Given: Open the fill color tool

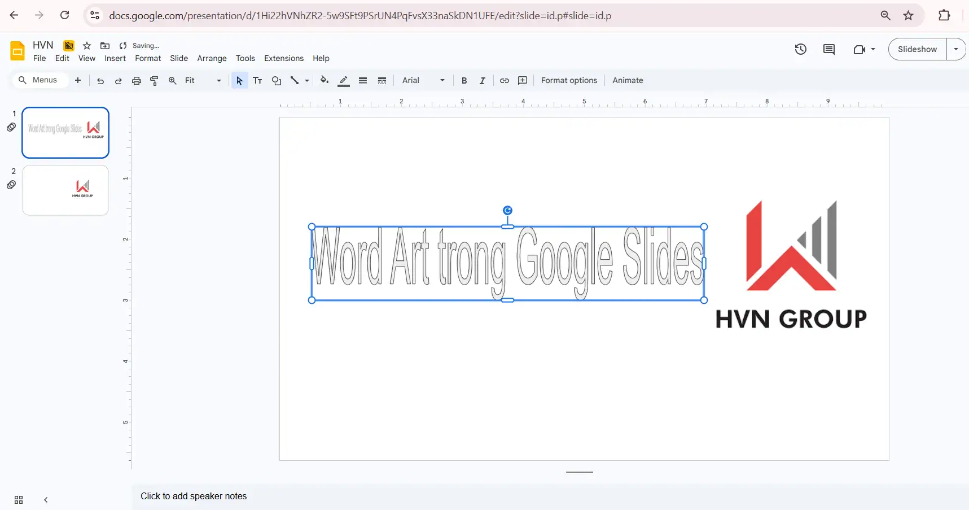Looking at the screenshot, I should point(325,80).
